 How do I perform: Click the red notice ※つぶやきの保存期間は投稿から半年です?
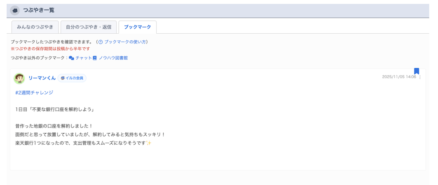coord(50,49)
